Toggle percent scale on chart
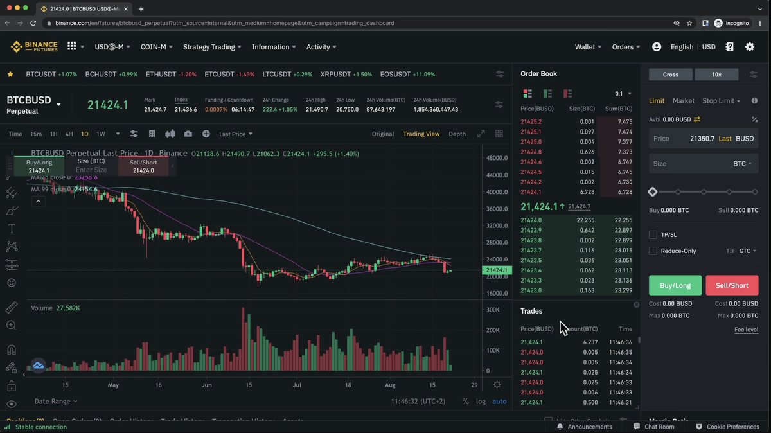The image size is (771, 433). pos(466,402)
